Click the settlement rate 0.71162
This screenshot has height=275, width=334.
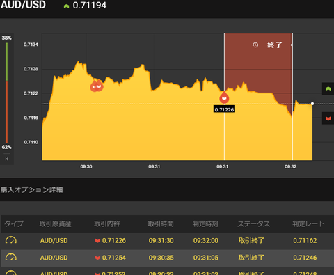pyautogui.click(x=305, y=240)
